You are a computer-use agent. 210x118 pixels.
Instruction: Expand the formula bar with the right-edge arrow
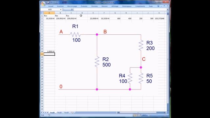point(168,10)
